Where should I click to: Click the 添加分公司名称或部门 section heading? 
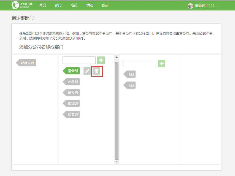[x=41, y=47]
